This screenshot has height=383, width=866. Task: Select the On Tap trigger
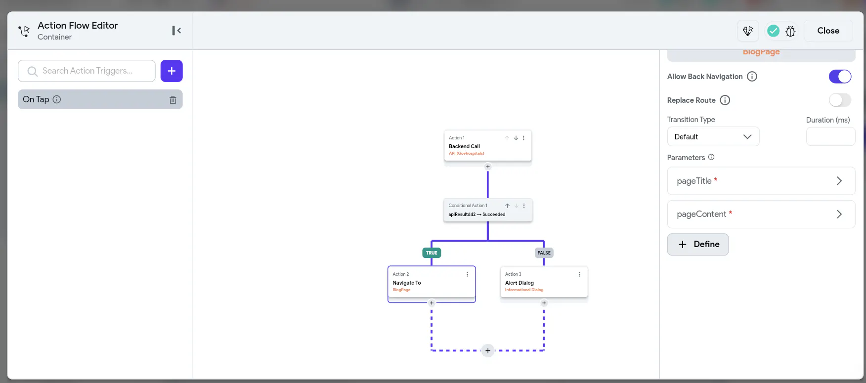[100, 99]
